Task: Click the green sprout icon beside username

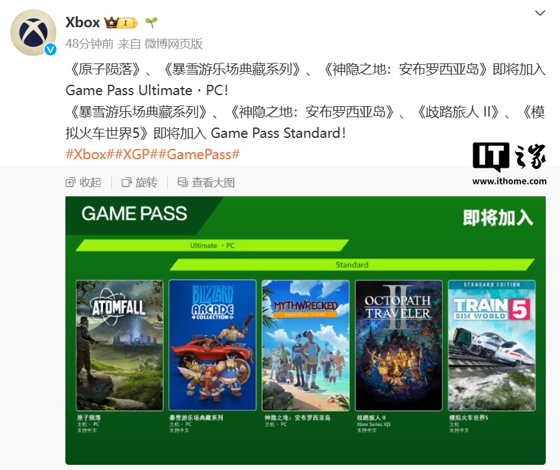Action: (x=151, y=23)
